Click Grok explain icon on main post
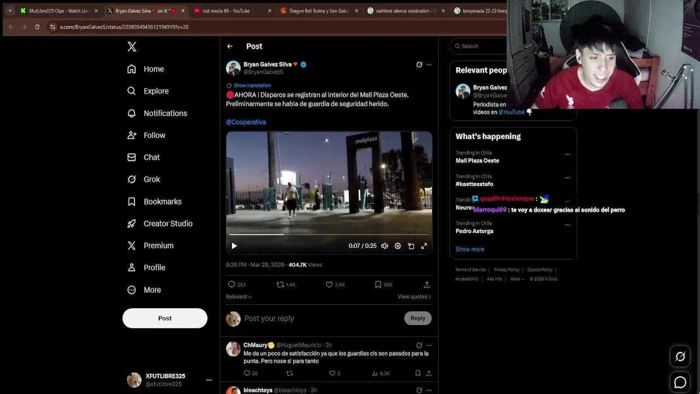Screen dimensions: 700x394 pos(419,65)
